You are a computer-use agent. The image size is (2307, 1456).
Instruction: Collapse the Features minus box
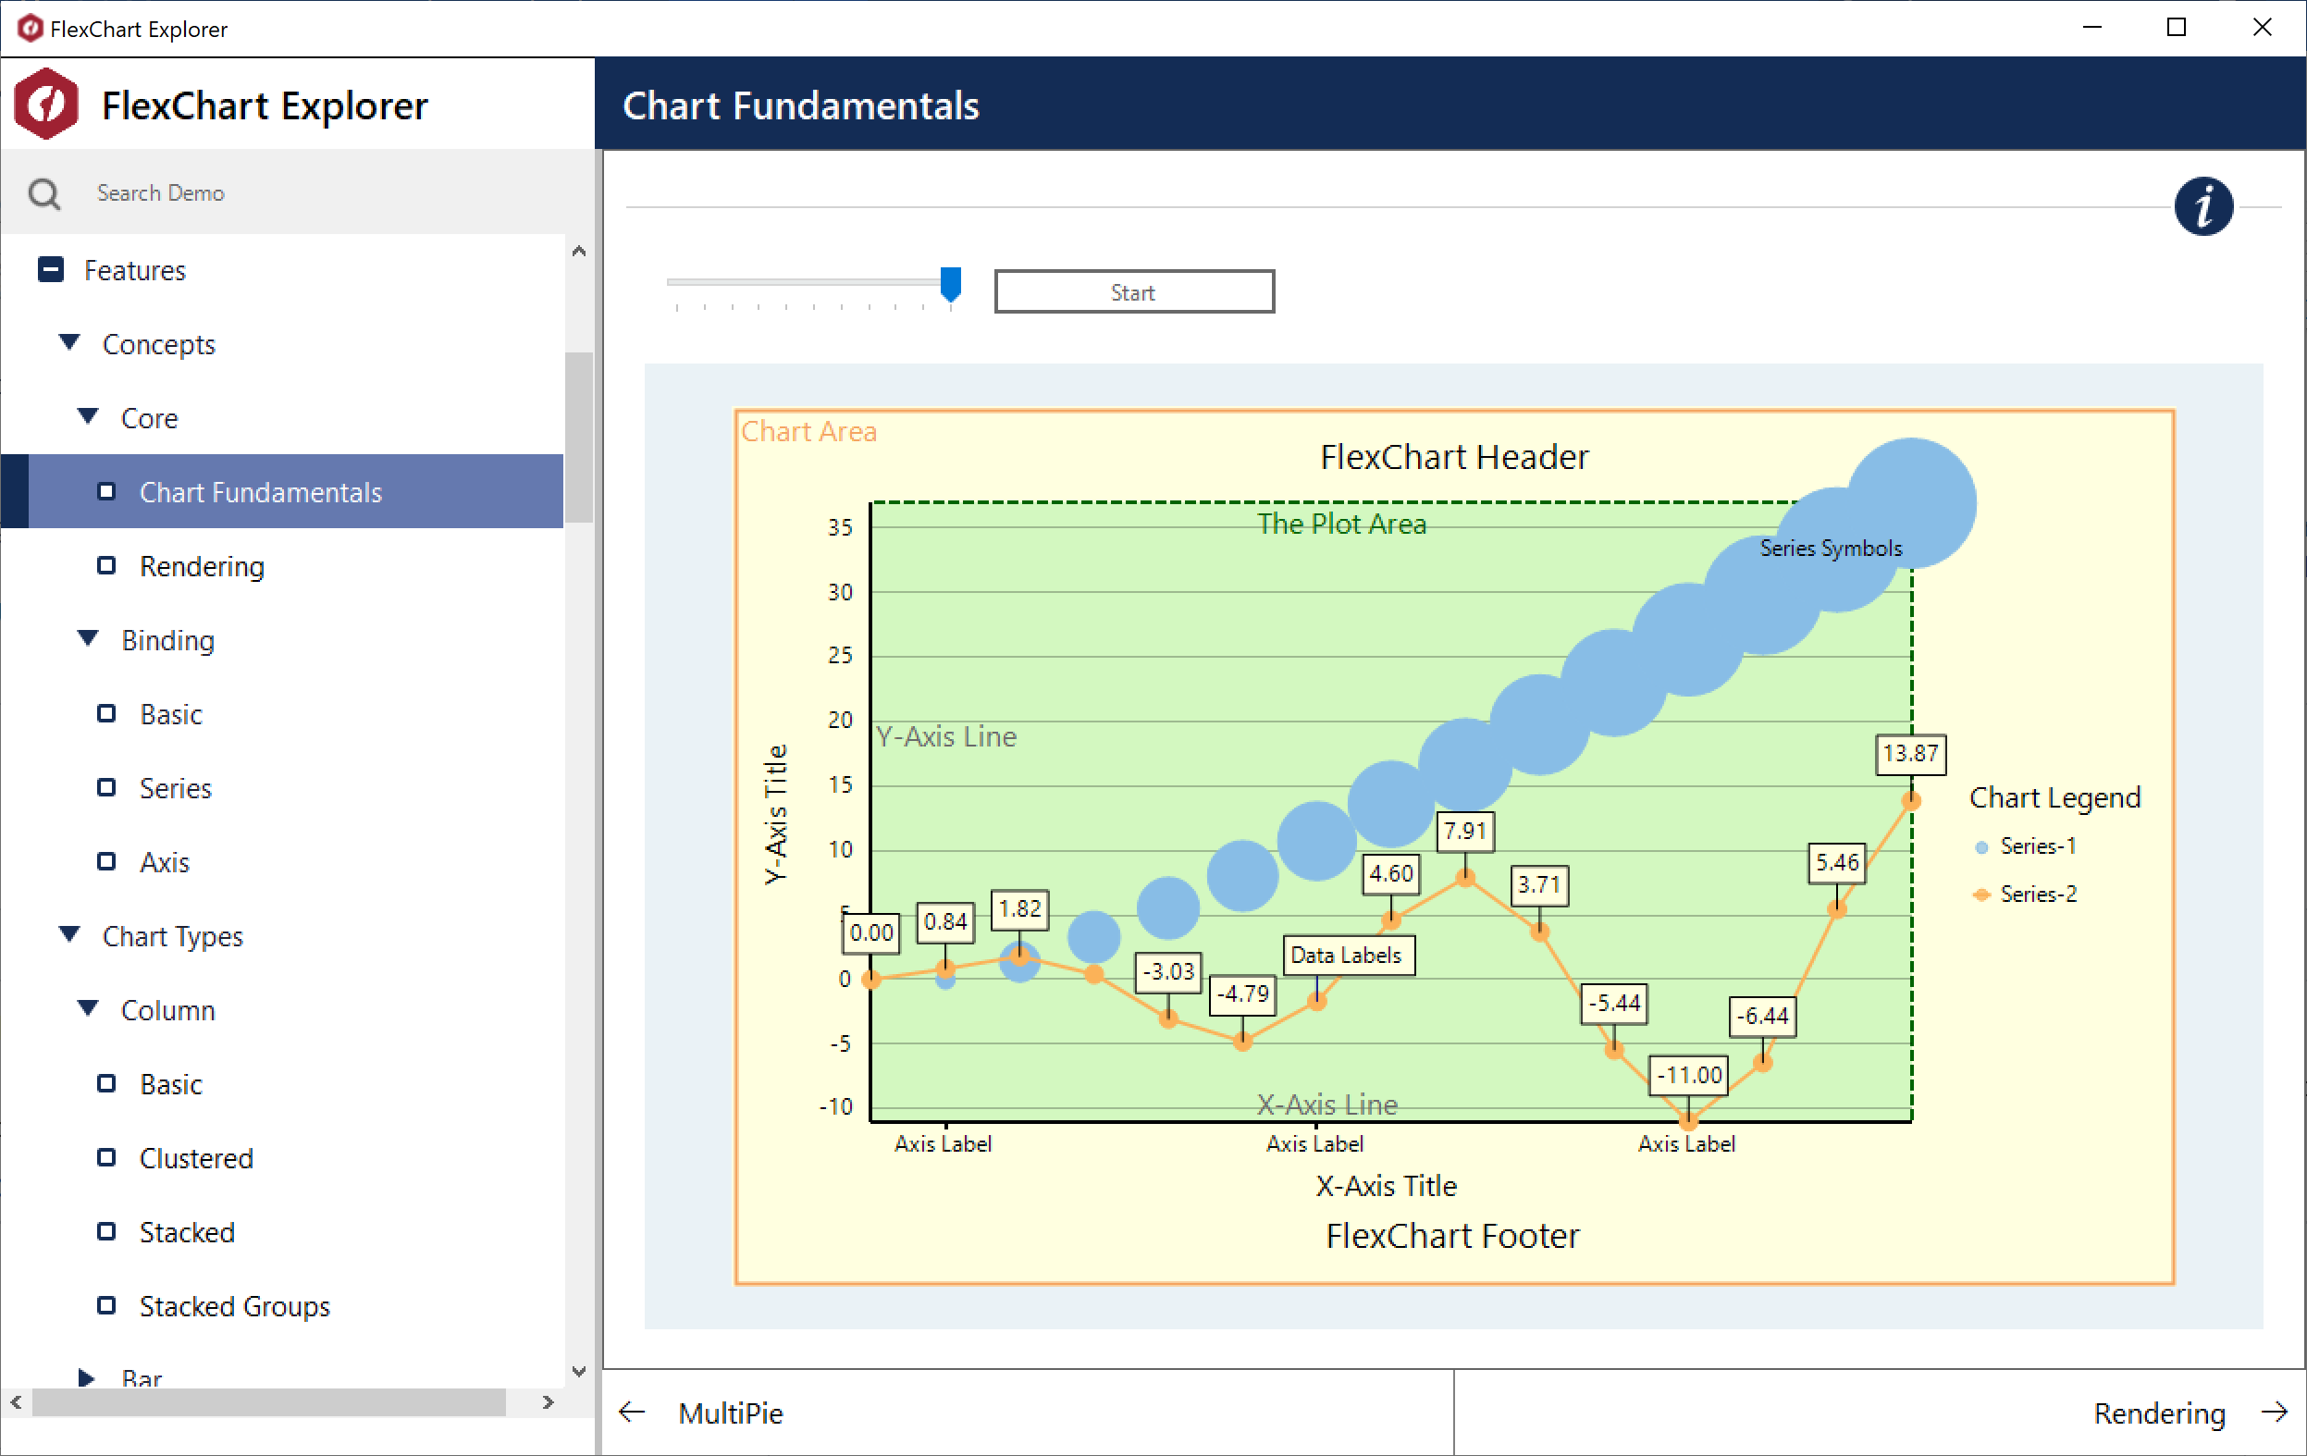[x=51, y=269]
